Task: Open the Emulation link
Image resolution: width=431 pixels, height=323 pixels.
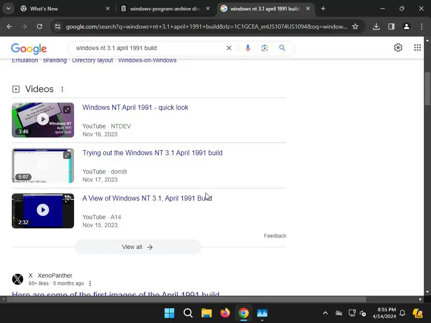Action: 25,61
